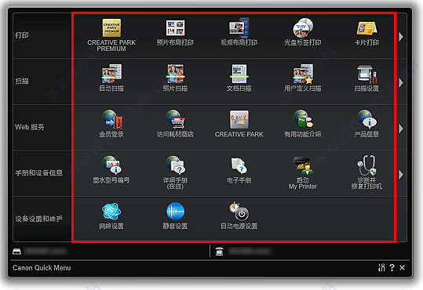423x290 pixels.
Task: Expand 手册和设备信息 row right arrow
Action: [x=401, y=174]
